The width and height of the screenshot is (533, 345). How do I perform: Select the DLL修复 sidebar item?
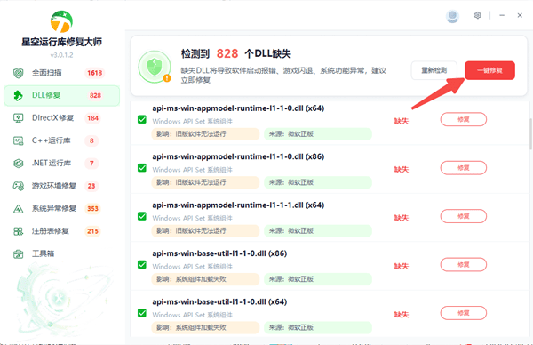61,96
